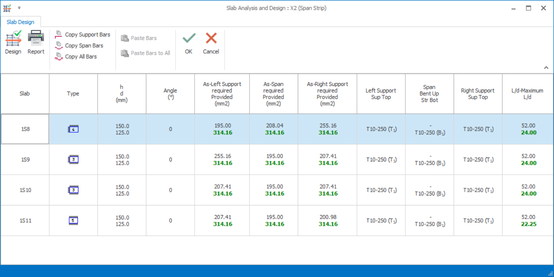554x277 pixels.
Task: Click Paste Bars to All
Action: pos(145,53)
